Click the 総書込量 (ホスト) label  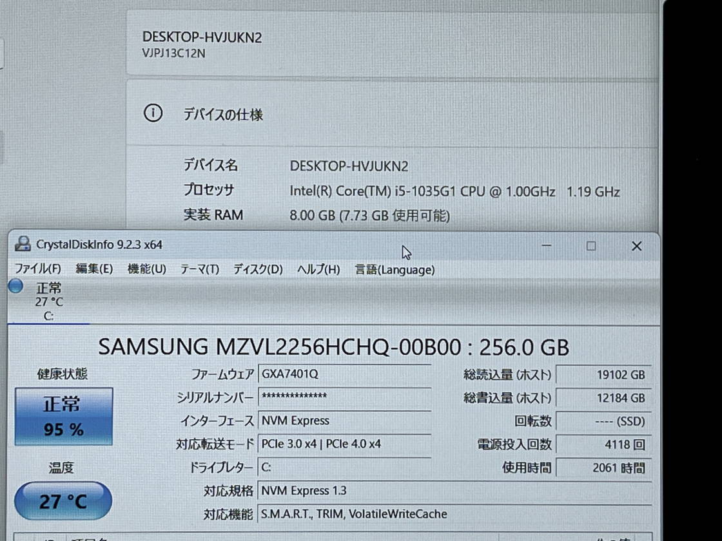click(x=507, y=398)
